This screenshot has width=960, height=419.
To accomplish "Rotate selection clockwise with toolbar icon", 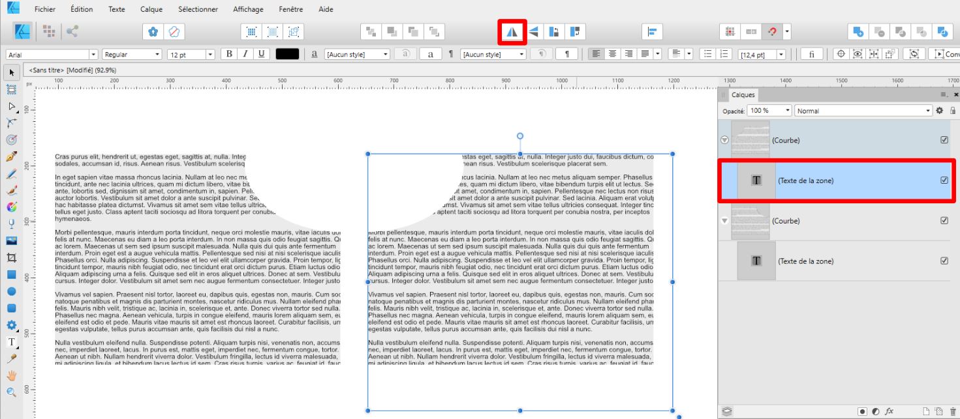I will click(x=575, y=32).
